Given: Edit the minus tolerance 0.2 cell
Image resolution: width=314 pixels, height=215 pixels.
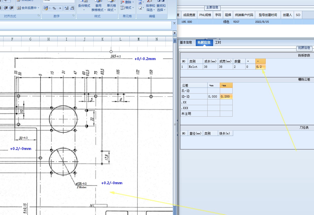Looking at the screenshot, I should point(260,67).
